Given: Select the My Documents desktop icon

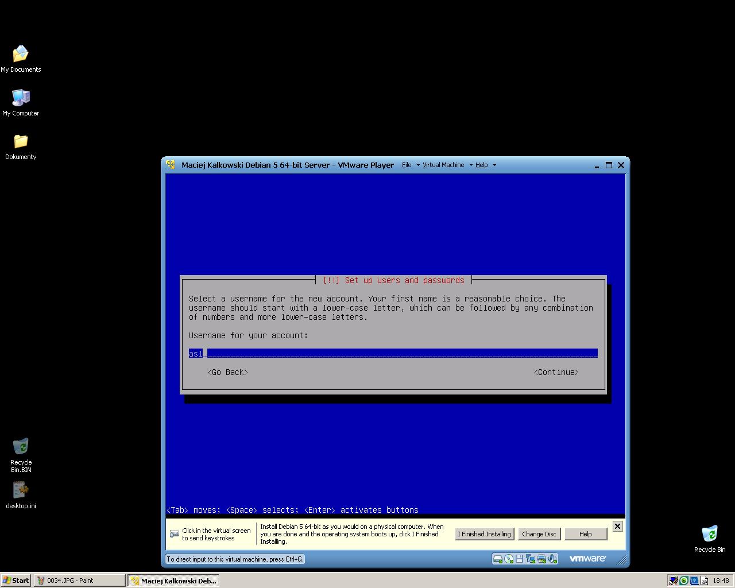Looking at the screenshot, I should point(21,59).
